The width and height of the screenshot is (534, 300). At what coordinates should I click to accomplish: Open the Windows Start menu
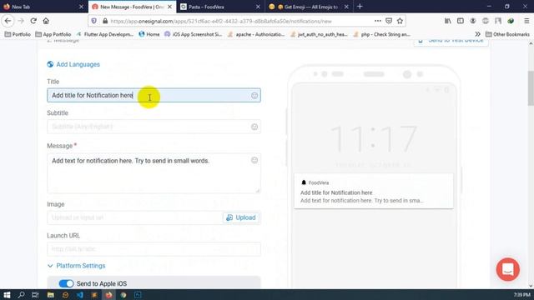point(7,295)
